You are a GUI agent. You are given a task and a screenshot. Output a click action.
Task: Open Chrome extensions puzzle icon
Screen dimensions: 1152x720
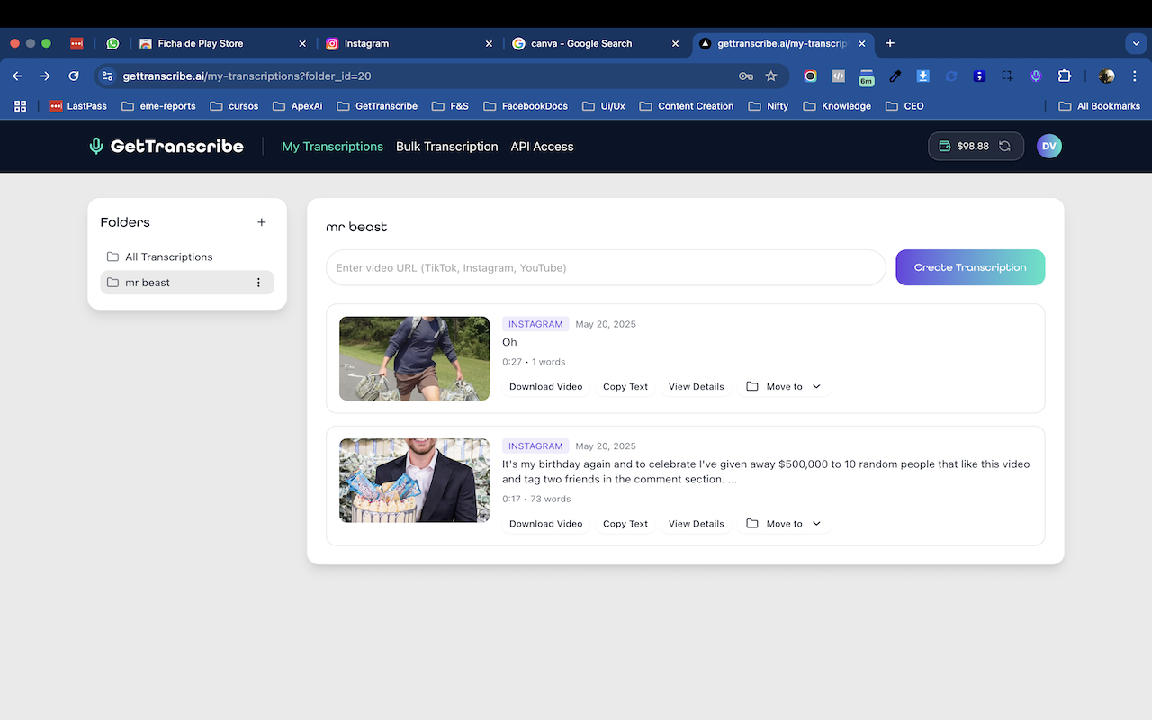1065,76
